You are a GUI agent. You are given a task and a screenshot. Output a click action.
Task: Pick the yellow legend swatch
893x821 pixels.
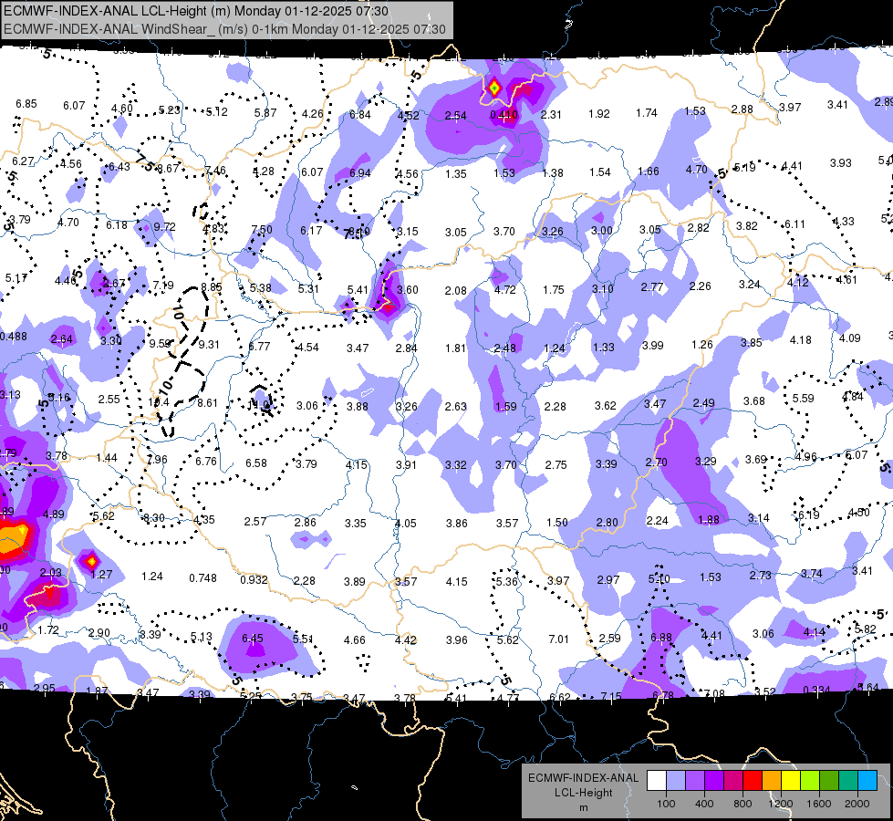tap(791, 781)
